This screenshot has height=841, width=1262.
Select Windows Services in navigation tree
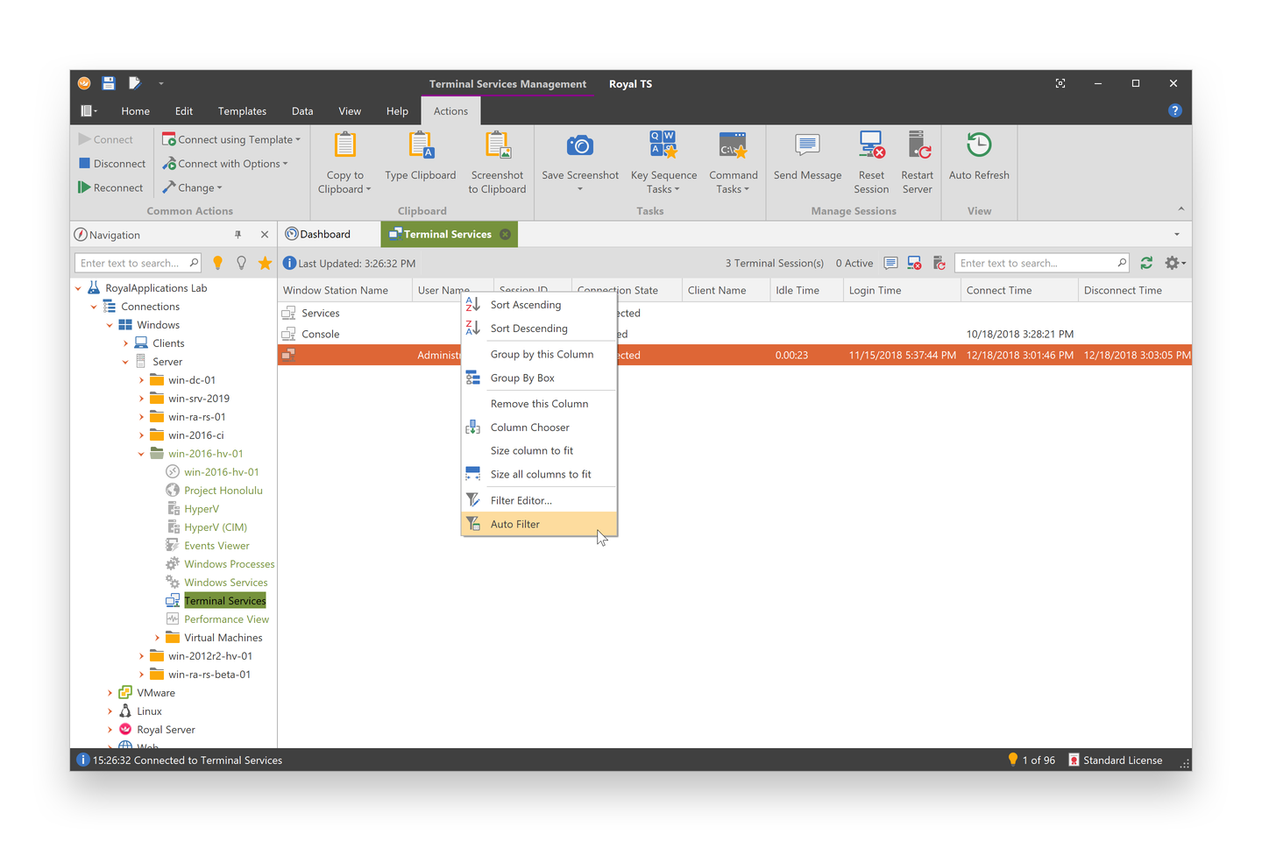225,583
